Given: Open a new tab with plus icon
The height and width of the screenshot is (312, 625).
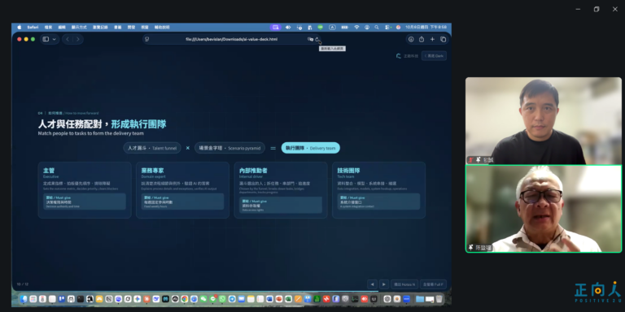Looking at the screenshot, I should 432,39.
